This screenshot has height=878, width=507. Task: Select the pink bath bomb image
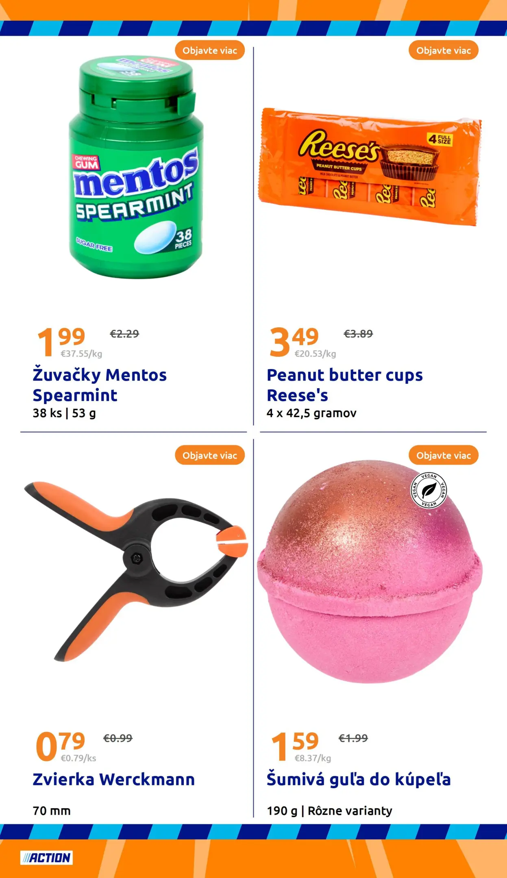tap(370, 572)
